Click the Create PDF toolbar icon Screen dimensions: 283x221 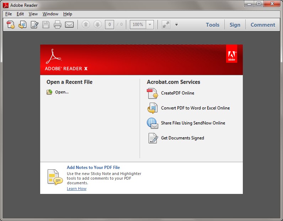(11, 25)
